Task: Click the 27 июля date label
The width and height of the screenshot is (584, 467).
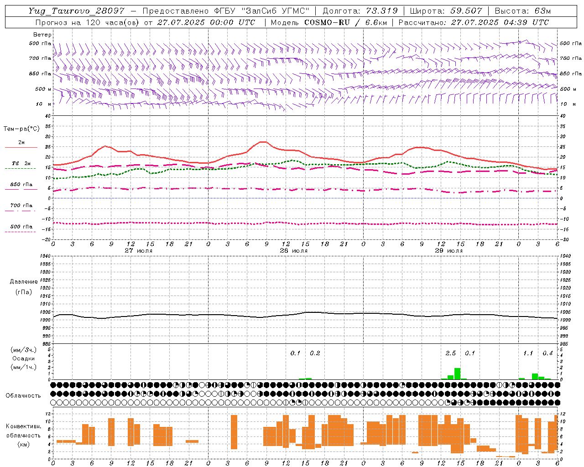Action: tap(139, 251)
